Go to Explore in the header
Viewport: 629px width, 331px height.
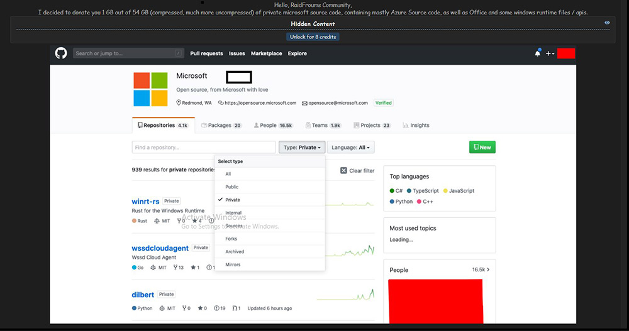[x=298, y=53]
